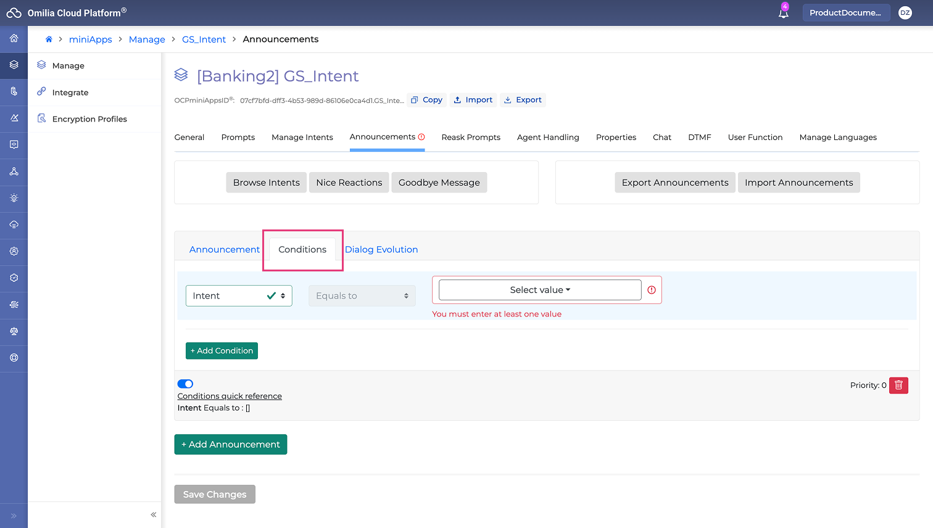Click the breadcrumb home icon
Image resolution: width=933 pixels, height=528 pixels.
click(49, 39)
